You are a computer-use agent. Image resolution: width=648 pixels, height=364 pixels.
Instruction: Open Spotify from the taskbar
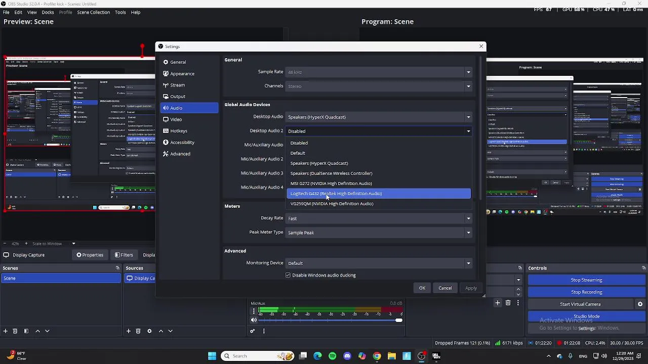tap(332, 356)
